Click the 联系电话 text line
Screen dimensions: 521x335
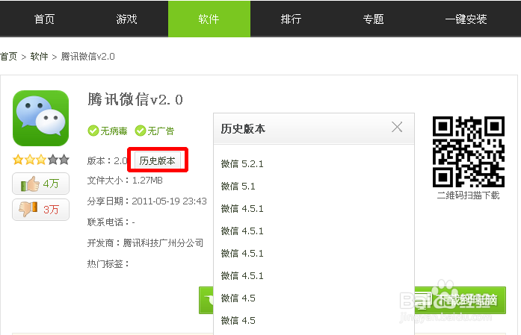point(111,222)
